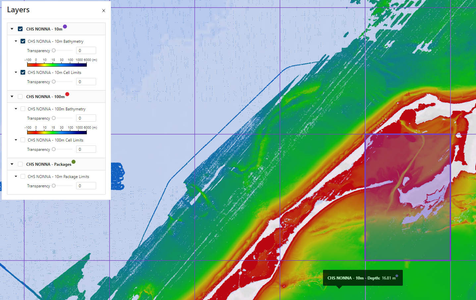This screenshot has height=300, width=476.
Task: Focus the 100m Bathymetry transparency value field
Action: [86, 118]
